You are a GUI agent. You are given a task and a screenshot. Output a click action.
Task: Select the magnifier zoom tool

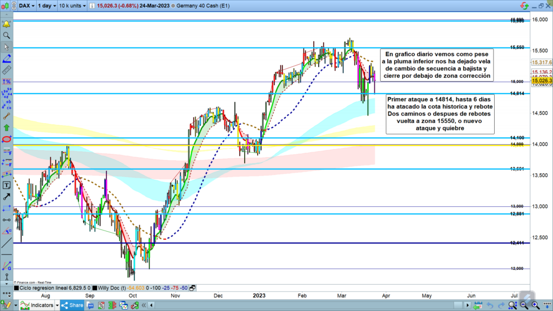(x=6, y=36)
